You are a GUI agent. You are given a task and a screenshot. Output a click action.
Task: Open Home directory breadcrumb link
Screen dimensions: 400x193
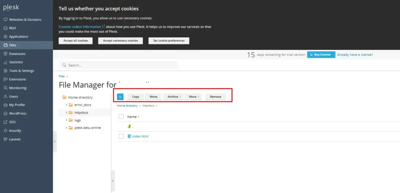pyautogui.click(x=127, y=106)
